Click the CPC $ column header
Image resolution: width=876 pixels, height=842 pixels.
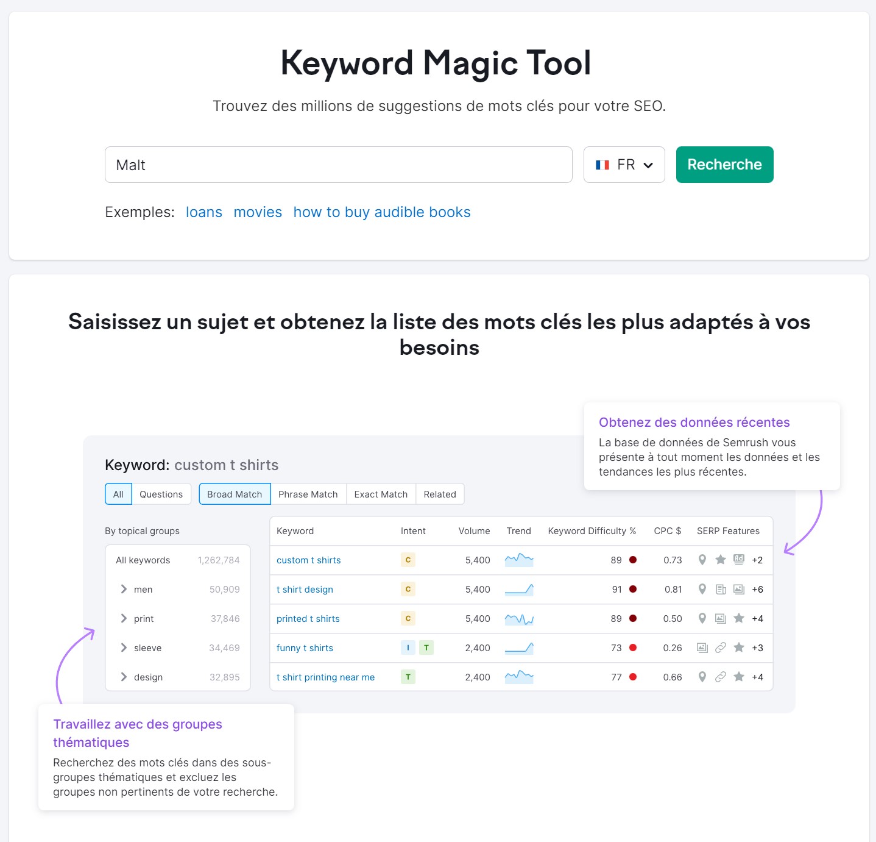pos(668,530)
